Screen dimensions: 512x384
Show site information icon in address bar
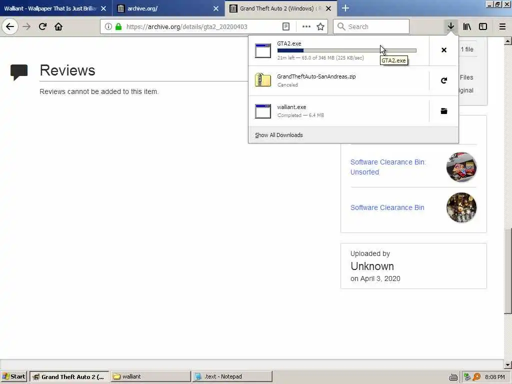[108, 26]
